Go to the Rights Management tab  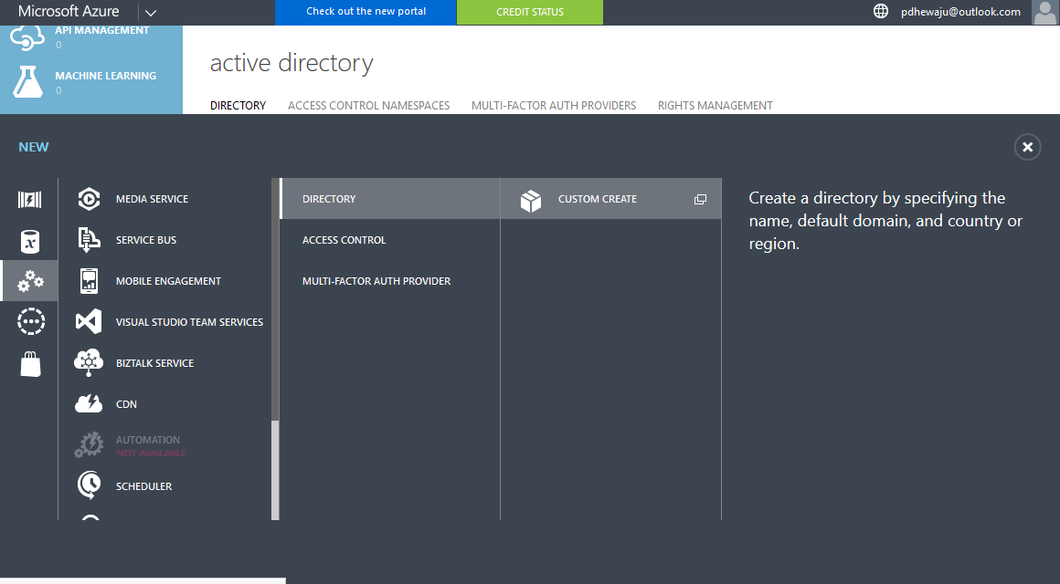click(x=715, y=105)
